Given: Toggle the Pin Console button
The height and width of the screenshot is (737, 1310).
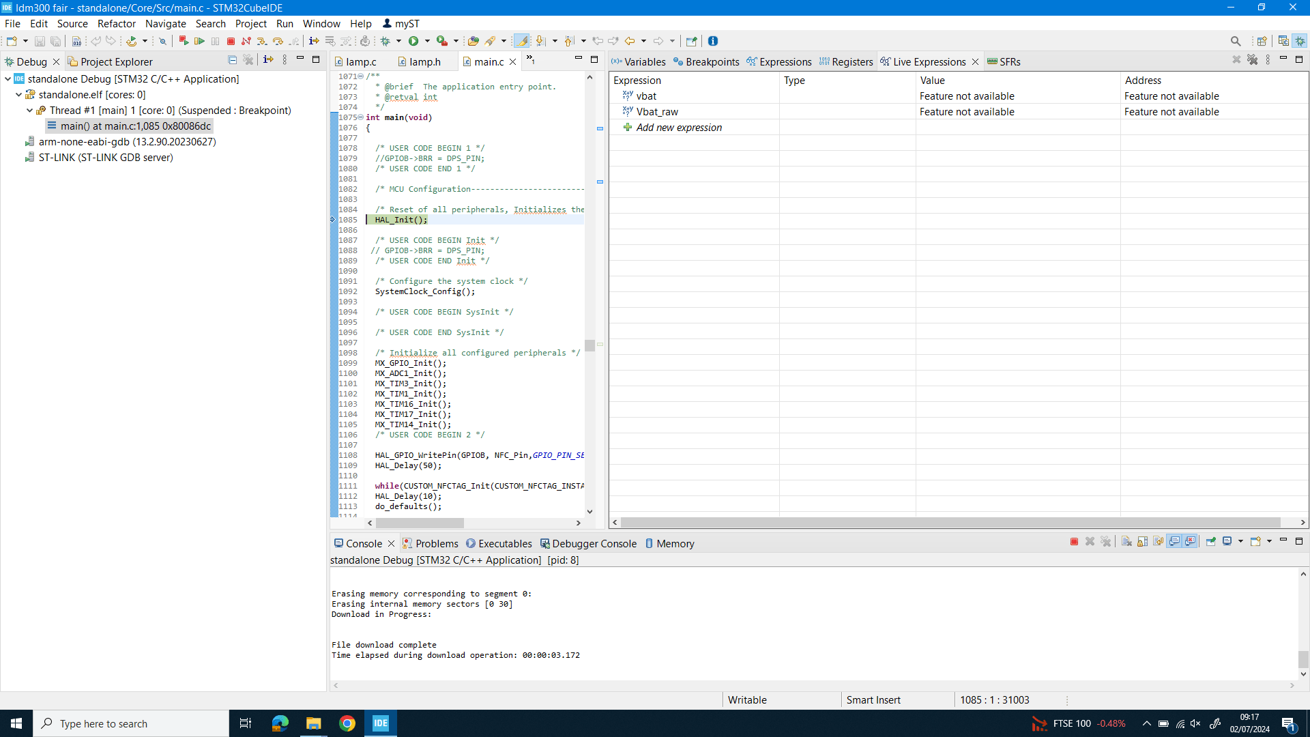Looking at the screenshot, I should (x=1211, y=542).
